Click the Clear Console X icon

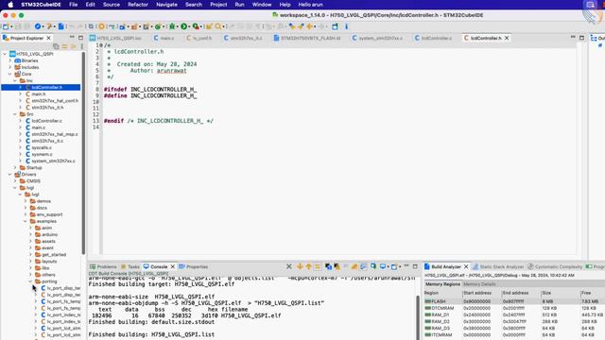288,266
